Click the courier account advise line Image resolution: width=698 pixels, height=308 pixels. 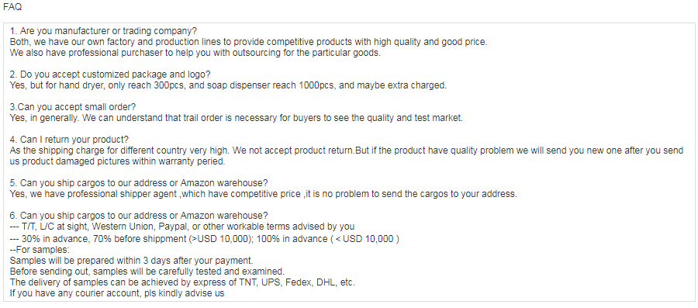tap(117, 293)
